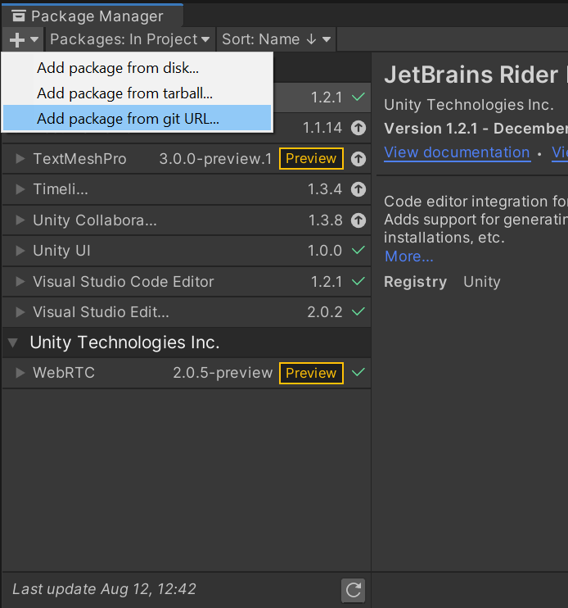Select the WebRTC package row
Image resolution: width=568 pixels, height=608 pixels.
[187, 373]
